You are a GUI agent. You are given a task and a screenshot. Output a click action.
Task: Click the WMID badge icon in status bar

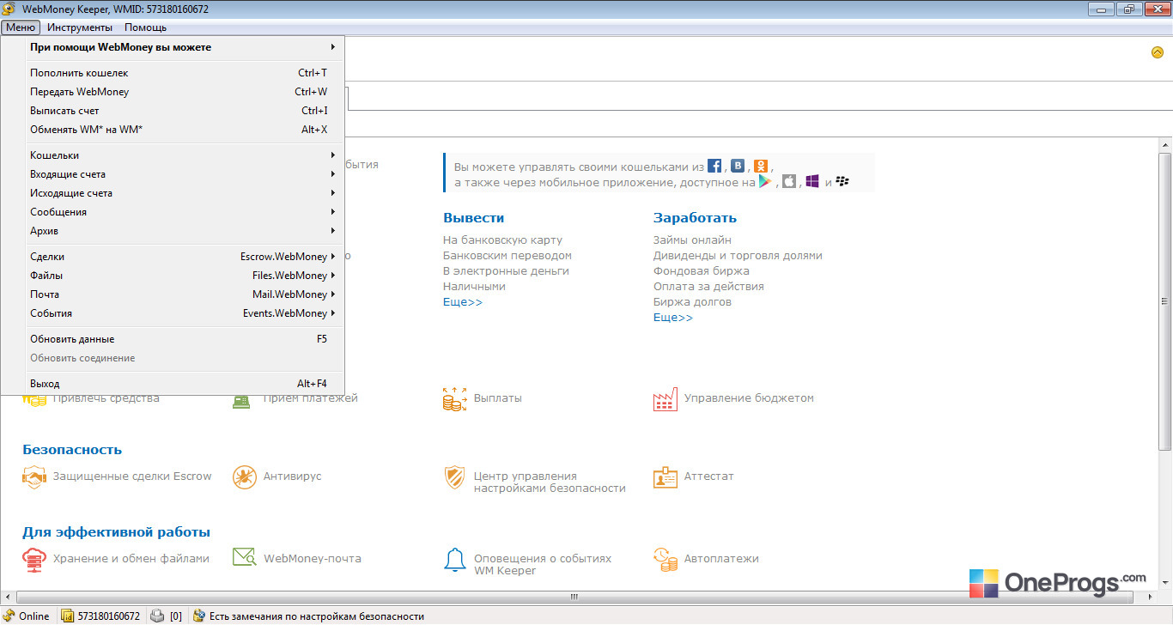coord(68,616)
